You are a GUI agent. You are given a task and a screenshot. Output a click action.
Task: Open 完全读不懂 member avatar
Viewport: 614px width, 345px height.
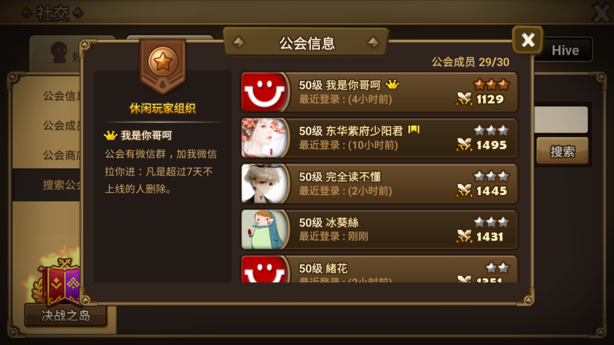click(265, 184)
